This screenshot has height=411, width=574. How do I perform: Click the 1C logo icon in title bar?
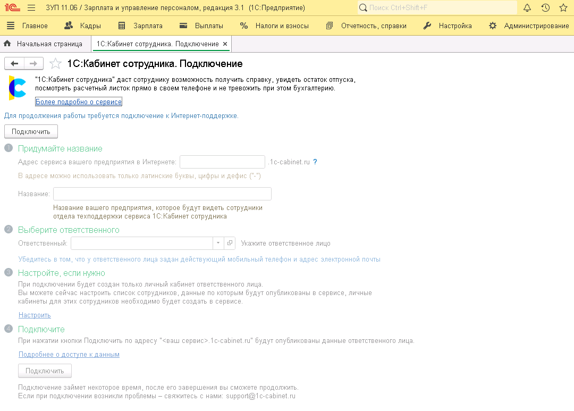click(x=12, y=7)
